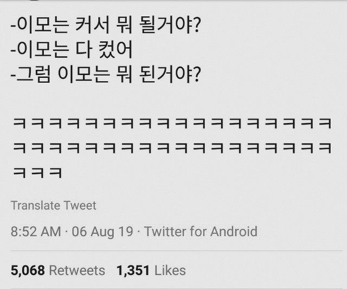Click the number 1,351
Image resolution: width=347 pixels, height=289 pixels.
coord(133,270)
